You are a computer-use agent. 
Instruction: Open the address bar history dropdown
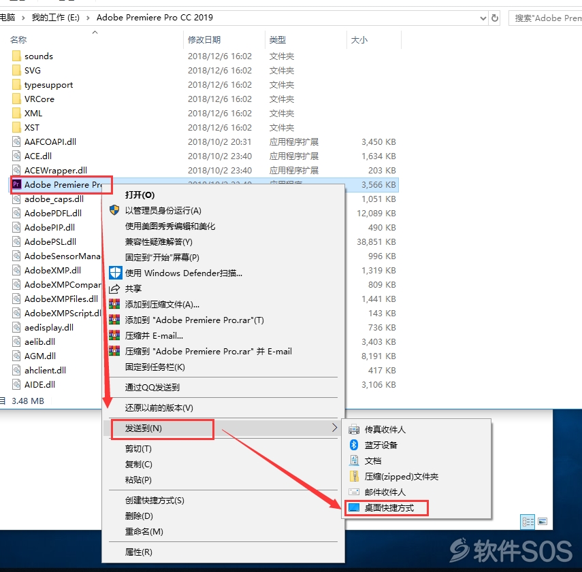pyautogui.click(x=483, y=18)
